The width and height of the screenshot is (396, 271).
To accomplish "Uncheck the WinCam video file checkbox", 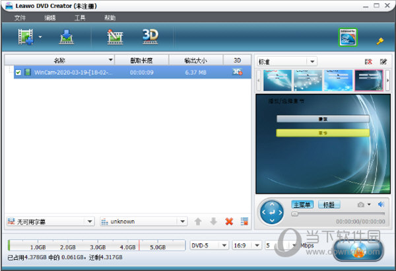I will [x=18, y=72].
